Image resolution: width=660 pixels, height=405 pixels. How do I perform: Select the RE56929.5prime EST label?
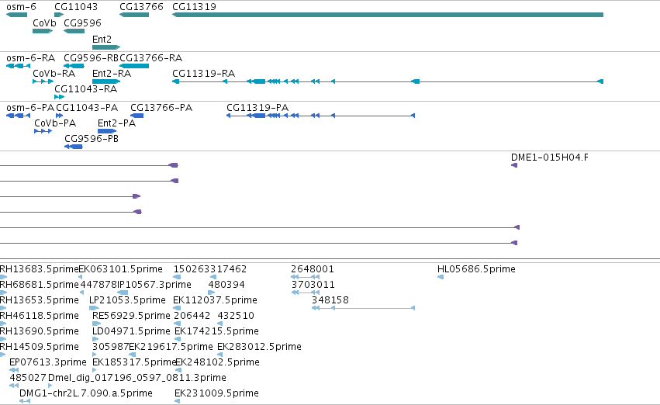pyautogui.click(x=131, y=316)
